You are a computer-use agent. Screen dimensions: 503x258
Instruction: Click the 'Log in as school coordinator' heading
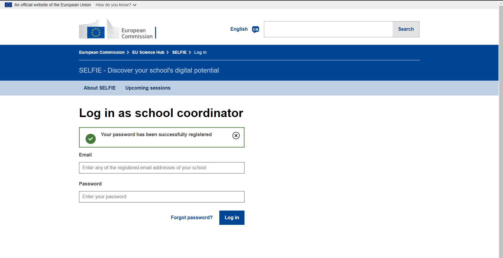coord(161,113)
